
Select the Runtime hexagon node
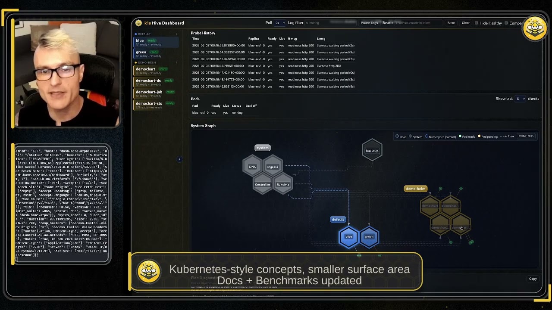point(283,185)
